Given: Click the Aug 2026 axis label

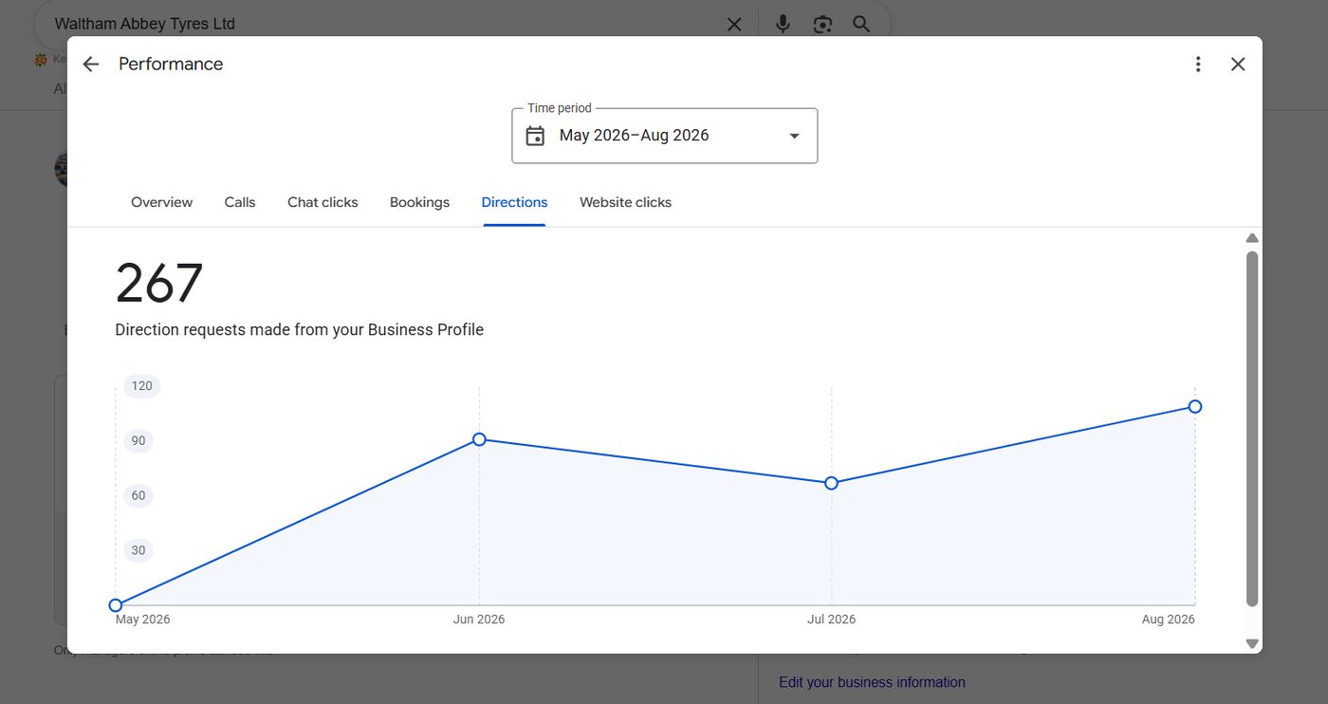Looking at the screenshot, I should (1169, 620).
